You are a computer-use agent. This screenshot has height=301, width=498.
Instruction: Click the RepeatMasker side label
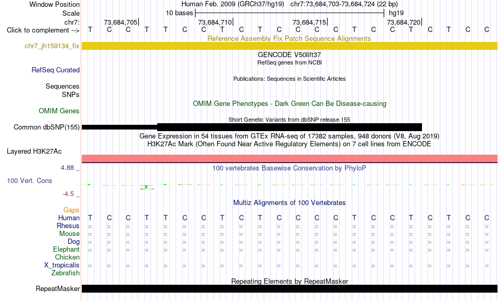(58, 288)
